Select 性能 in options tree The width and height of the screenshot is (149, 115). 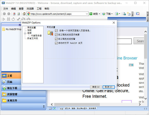tap(29, 30)
